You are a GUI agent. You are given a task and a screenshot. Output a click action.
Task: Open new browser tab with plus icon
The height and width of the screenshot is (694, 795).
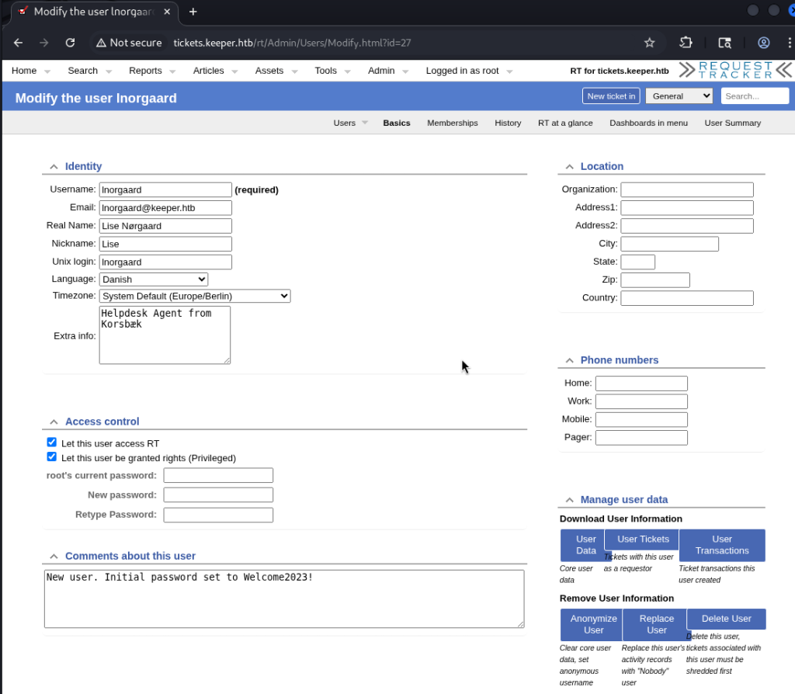pyautogui.click(x=193, y=12)
